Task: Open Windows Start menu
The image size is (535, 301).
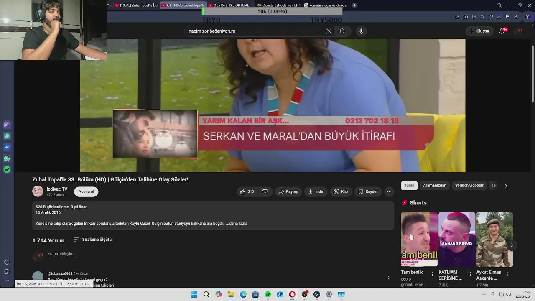Action: [194, 295]
